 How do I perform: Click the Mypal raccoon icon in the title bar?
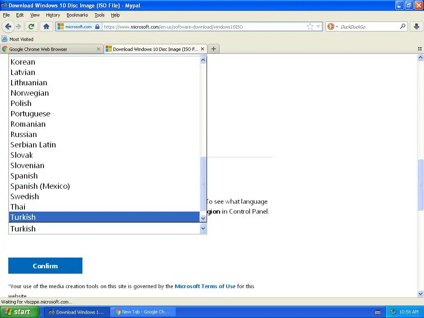pyautogui.click(x=4, y=5)
